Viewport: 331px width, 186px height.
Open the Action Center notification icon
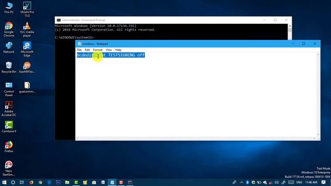323,182
